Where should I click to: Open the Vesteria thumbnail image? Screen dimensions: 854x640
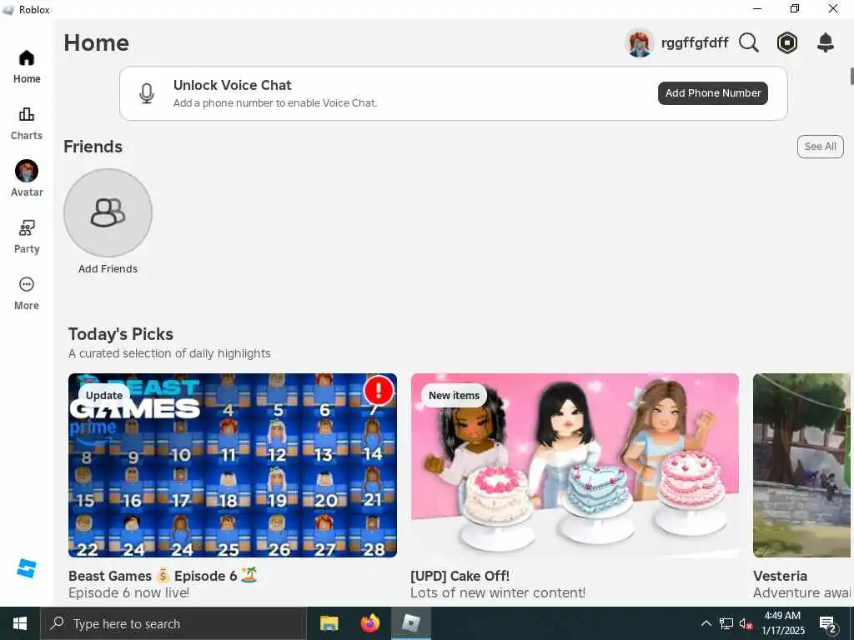tap(801, 465)
